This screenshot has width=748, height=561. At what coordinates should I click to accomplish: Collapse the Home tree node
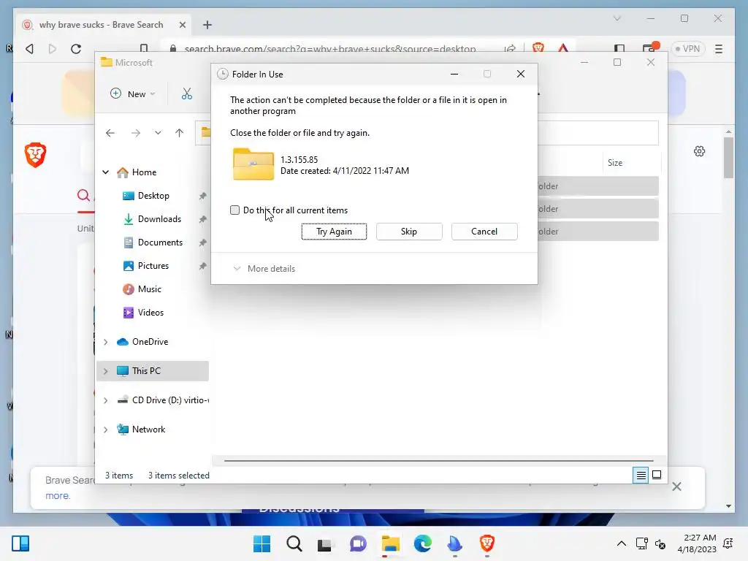point(106,172)
